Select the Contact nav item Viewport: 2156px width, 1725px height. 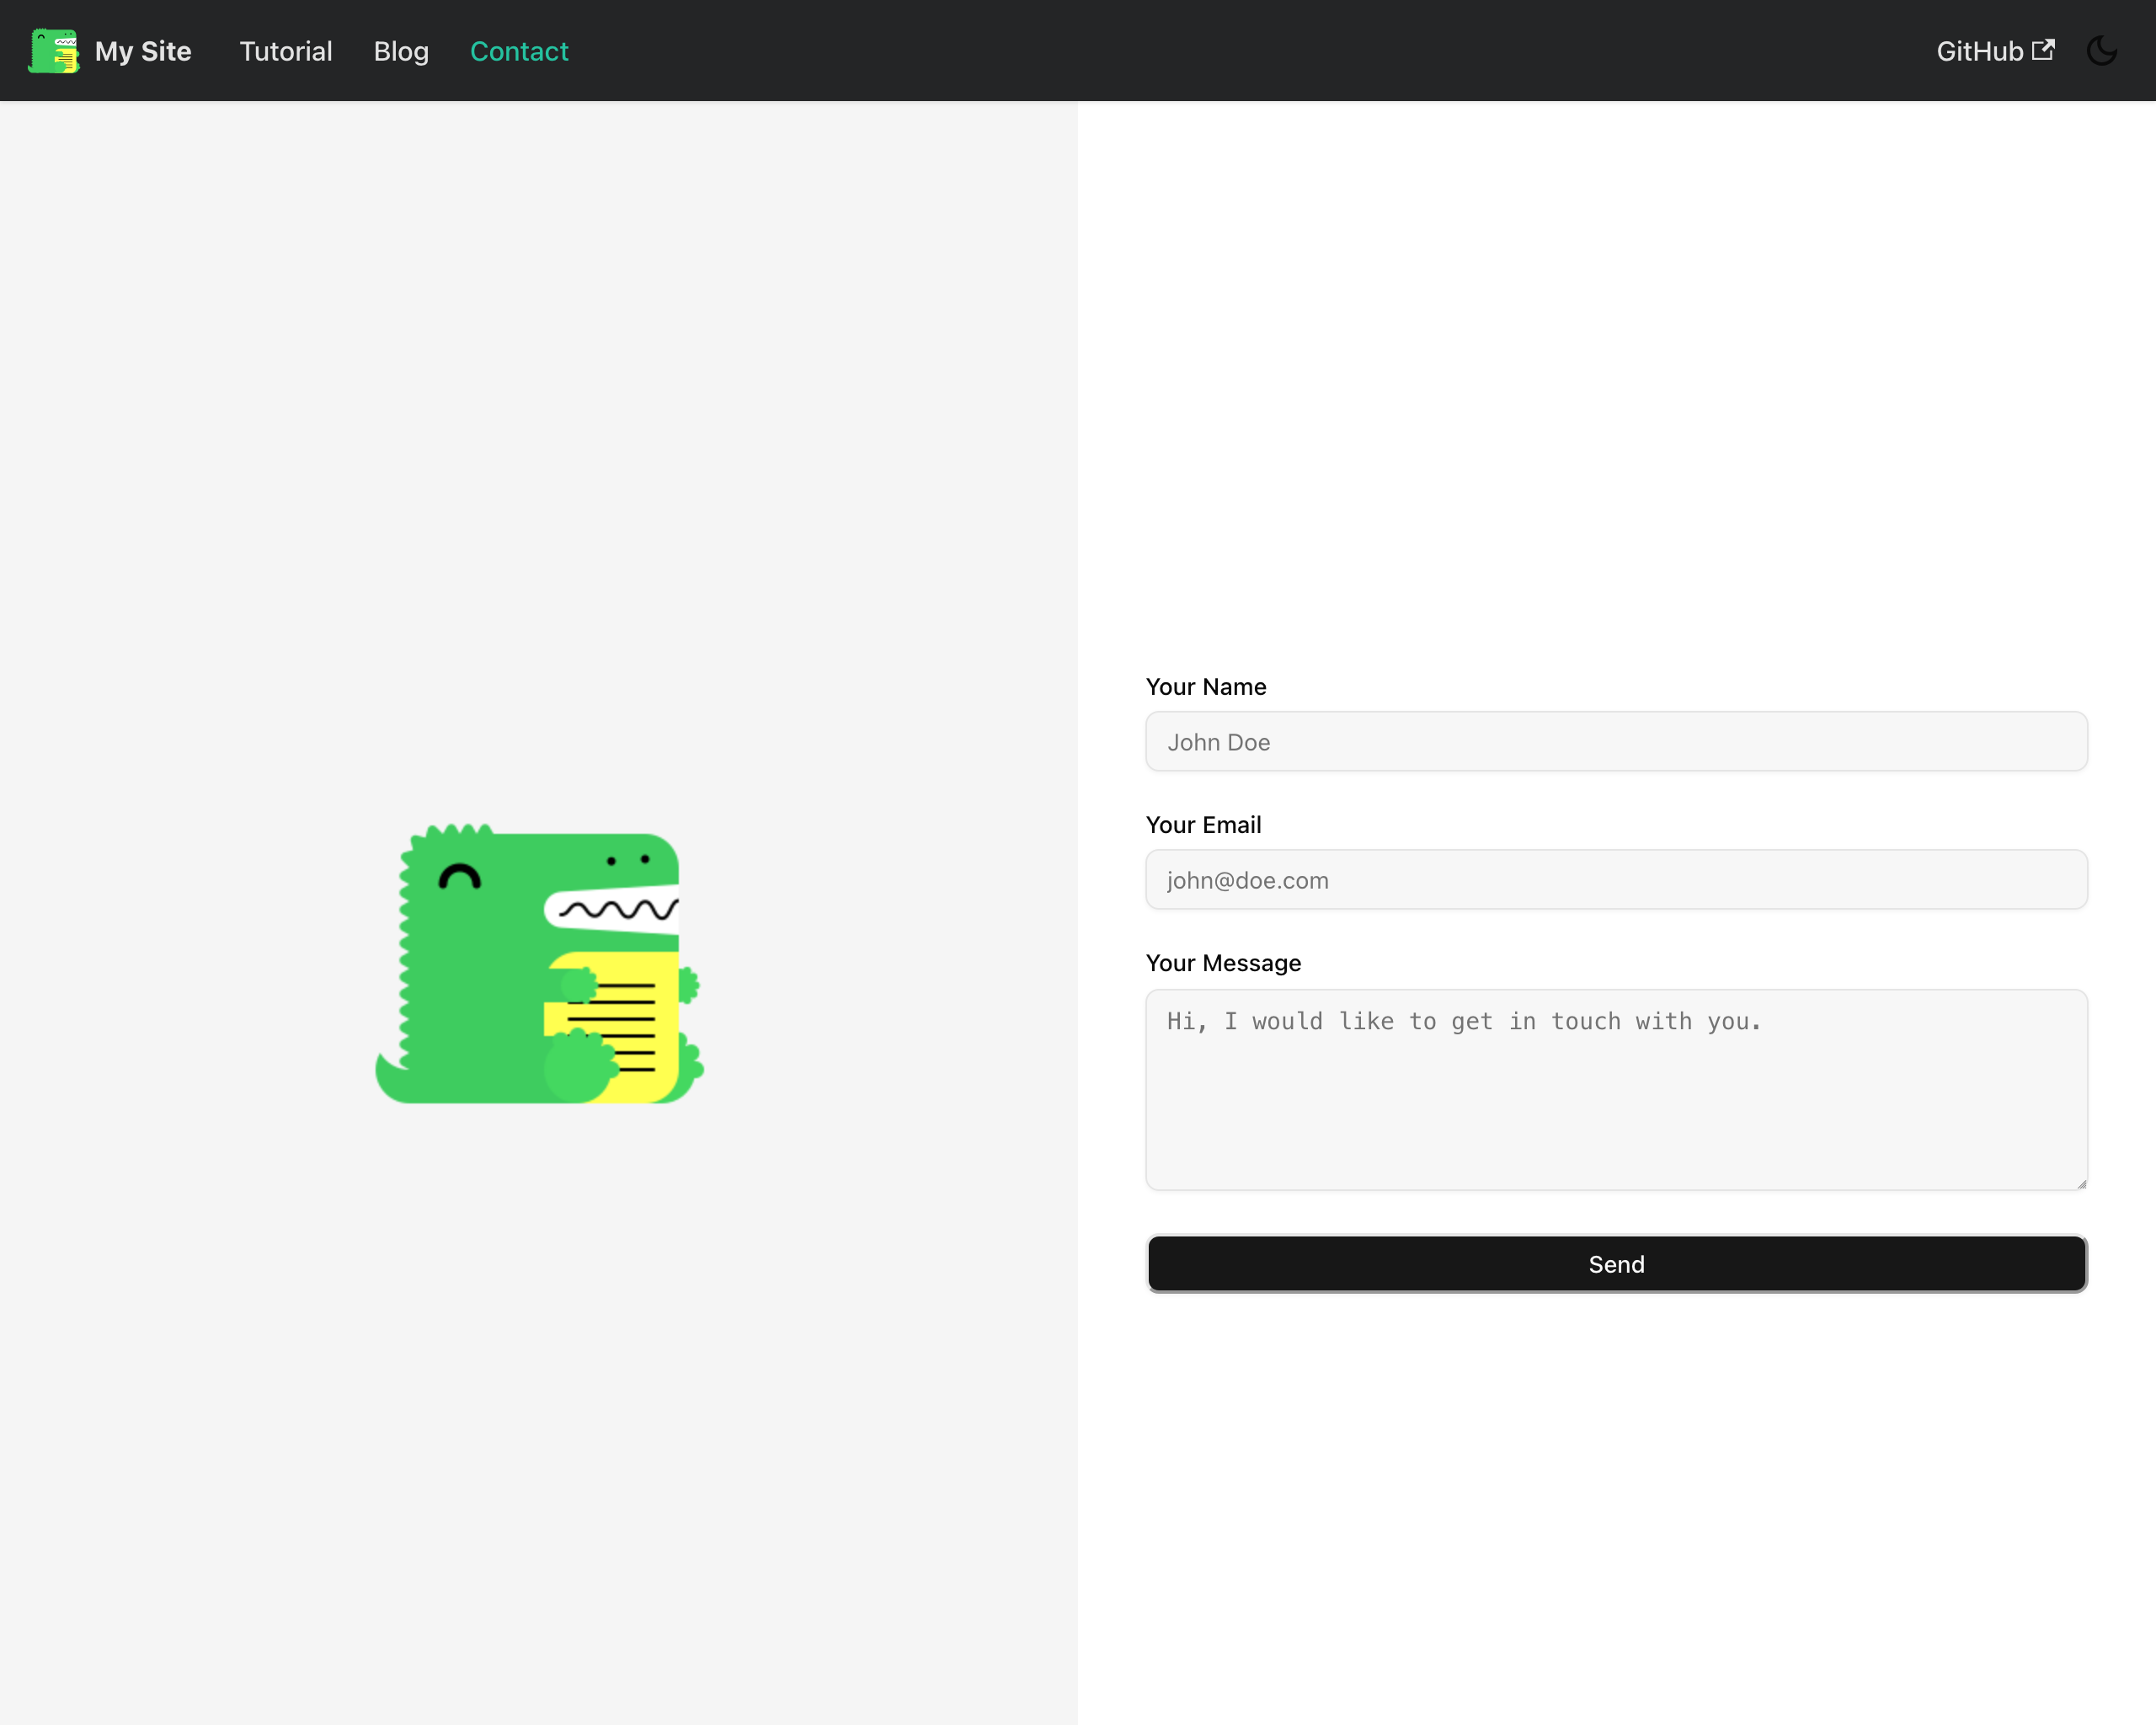point(519,51)
